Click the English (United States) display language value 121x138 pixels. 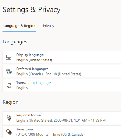(34, 60)
